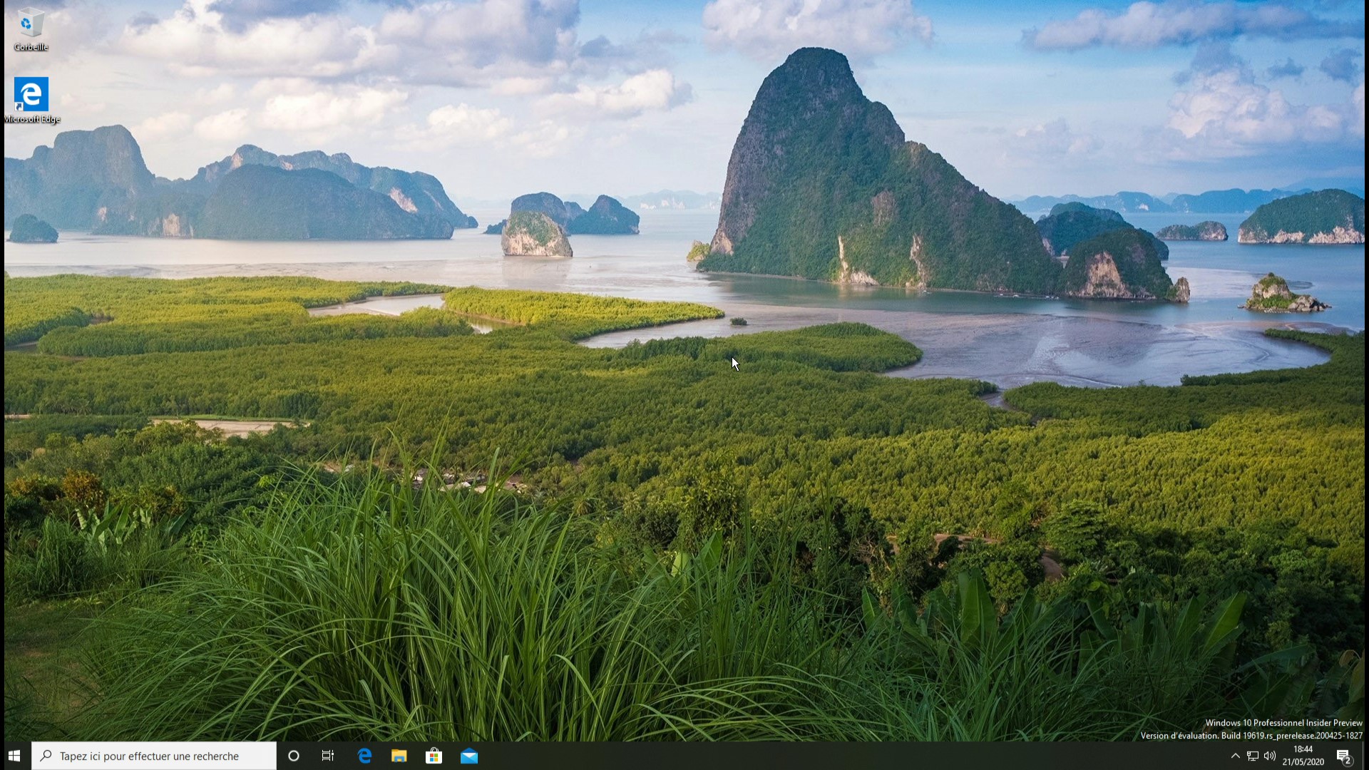
Task: Open File Explorer from the taskbar
Action: pyautogui.click(x=399, y=756)
